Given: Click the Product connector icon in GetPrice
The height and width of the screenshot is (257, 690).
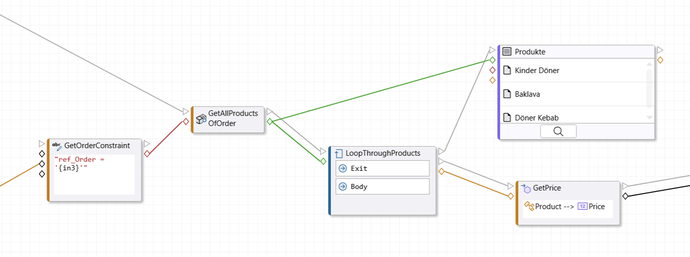Looking at the screenshot, I should pos(529,206).
